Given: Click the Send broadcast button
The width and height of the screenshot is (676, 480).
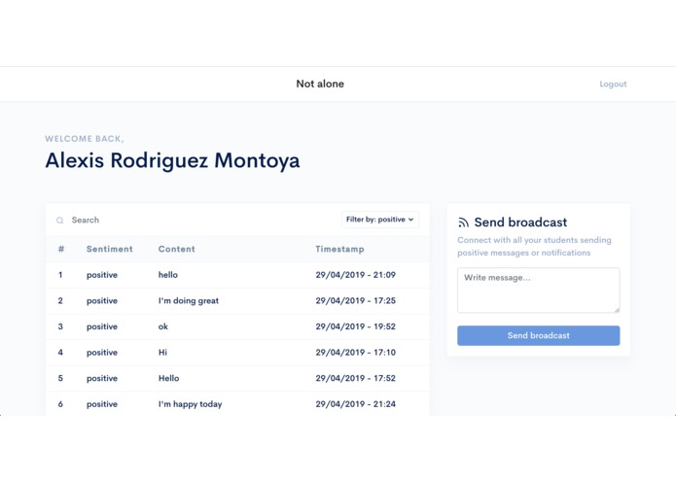Looking at the screenshot, I should click(539, 336).
